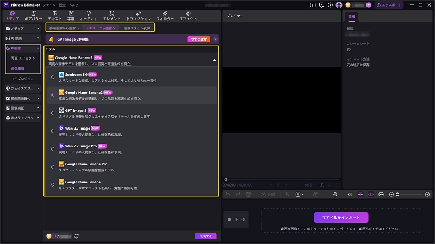Open the テキスト tool
The width and height of the screenshot is (435, 244).
click(x=55, y=16)
